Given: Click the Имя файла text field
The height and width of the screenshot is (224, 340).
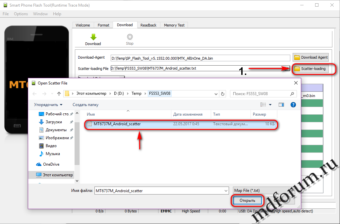Looking at the screenshot, I should (x=159, y=191).
